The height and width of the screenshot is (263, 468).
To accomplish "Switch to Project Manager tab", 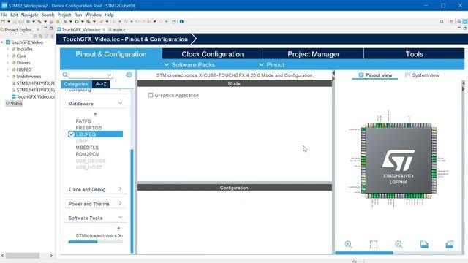I will coord(314,54).
